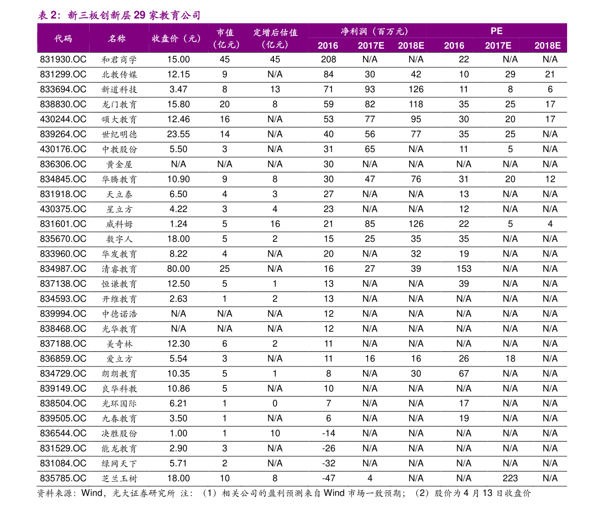The width and height of the screenshot is (603, 508).
Task: Click the 2018E header under PE
Action: [547, 46]
